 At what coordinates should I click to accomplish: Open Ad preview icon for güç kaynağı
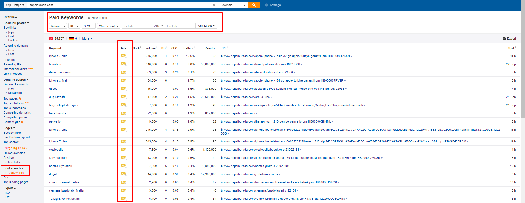point(124,97)
